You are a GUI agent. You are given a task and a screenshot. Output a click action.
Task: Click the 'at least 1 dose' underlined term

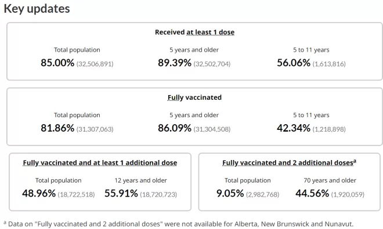(210, 32)
